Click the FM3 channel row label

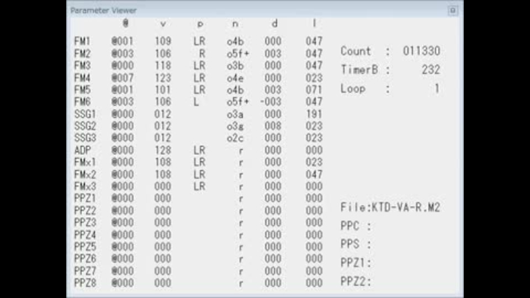click(x=82, y=65)
